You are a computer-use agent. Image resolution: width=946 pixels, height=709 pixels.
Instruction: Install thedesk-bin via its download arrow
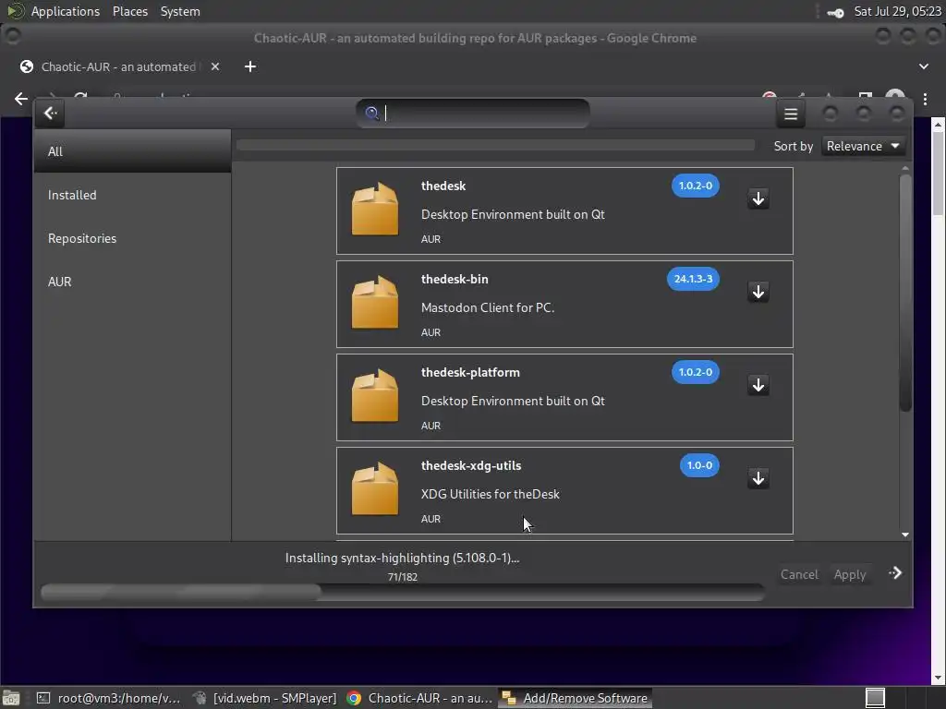point(758,292)
